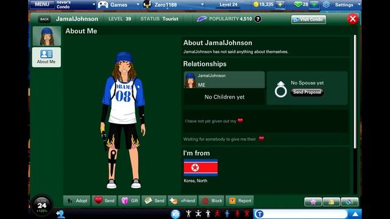Click the popularity feather icon
Screen dimensions: 390x219
[202, 19]
